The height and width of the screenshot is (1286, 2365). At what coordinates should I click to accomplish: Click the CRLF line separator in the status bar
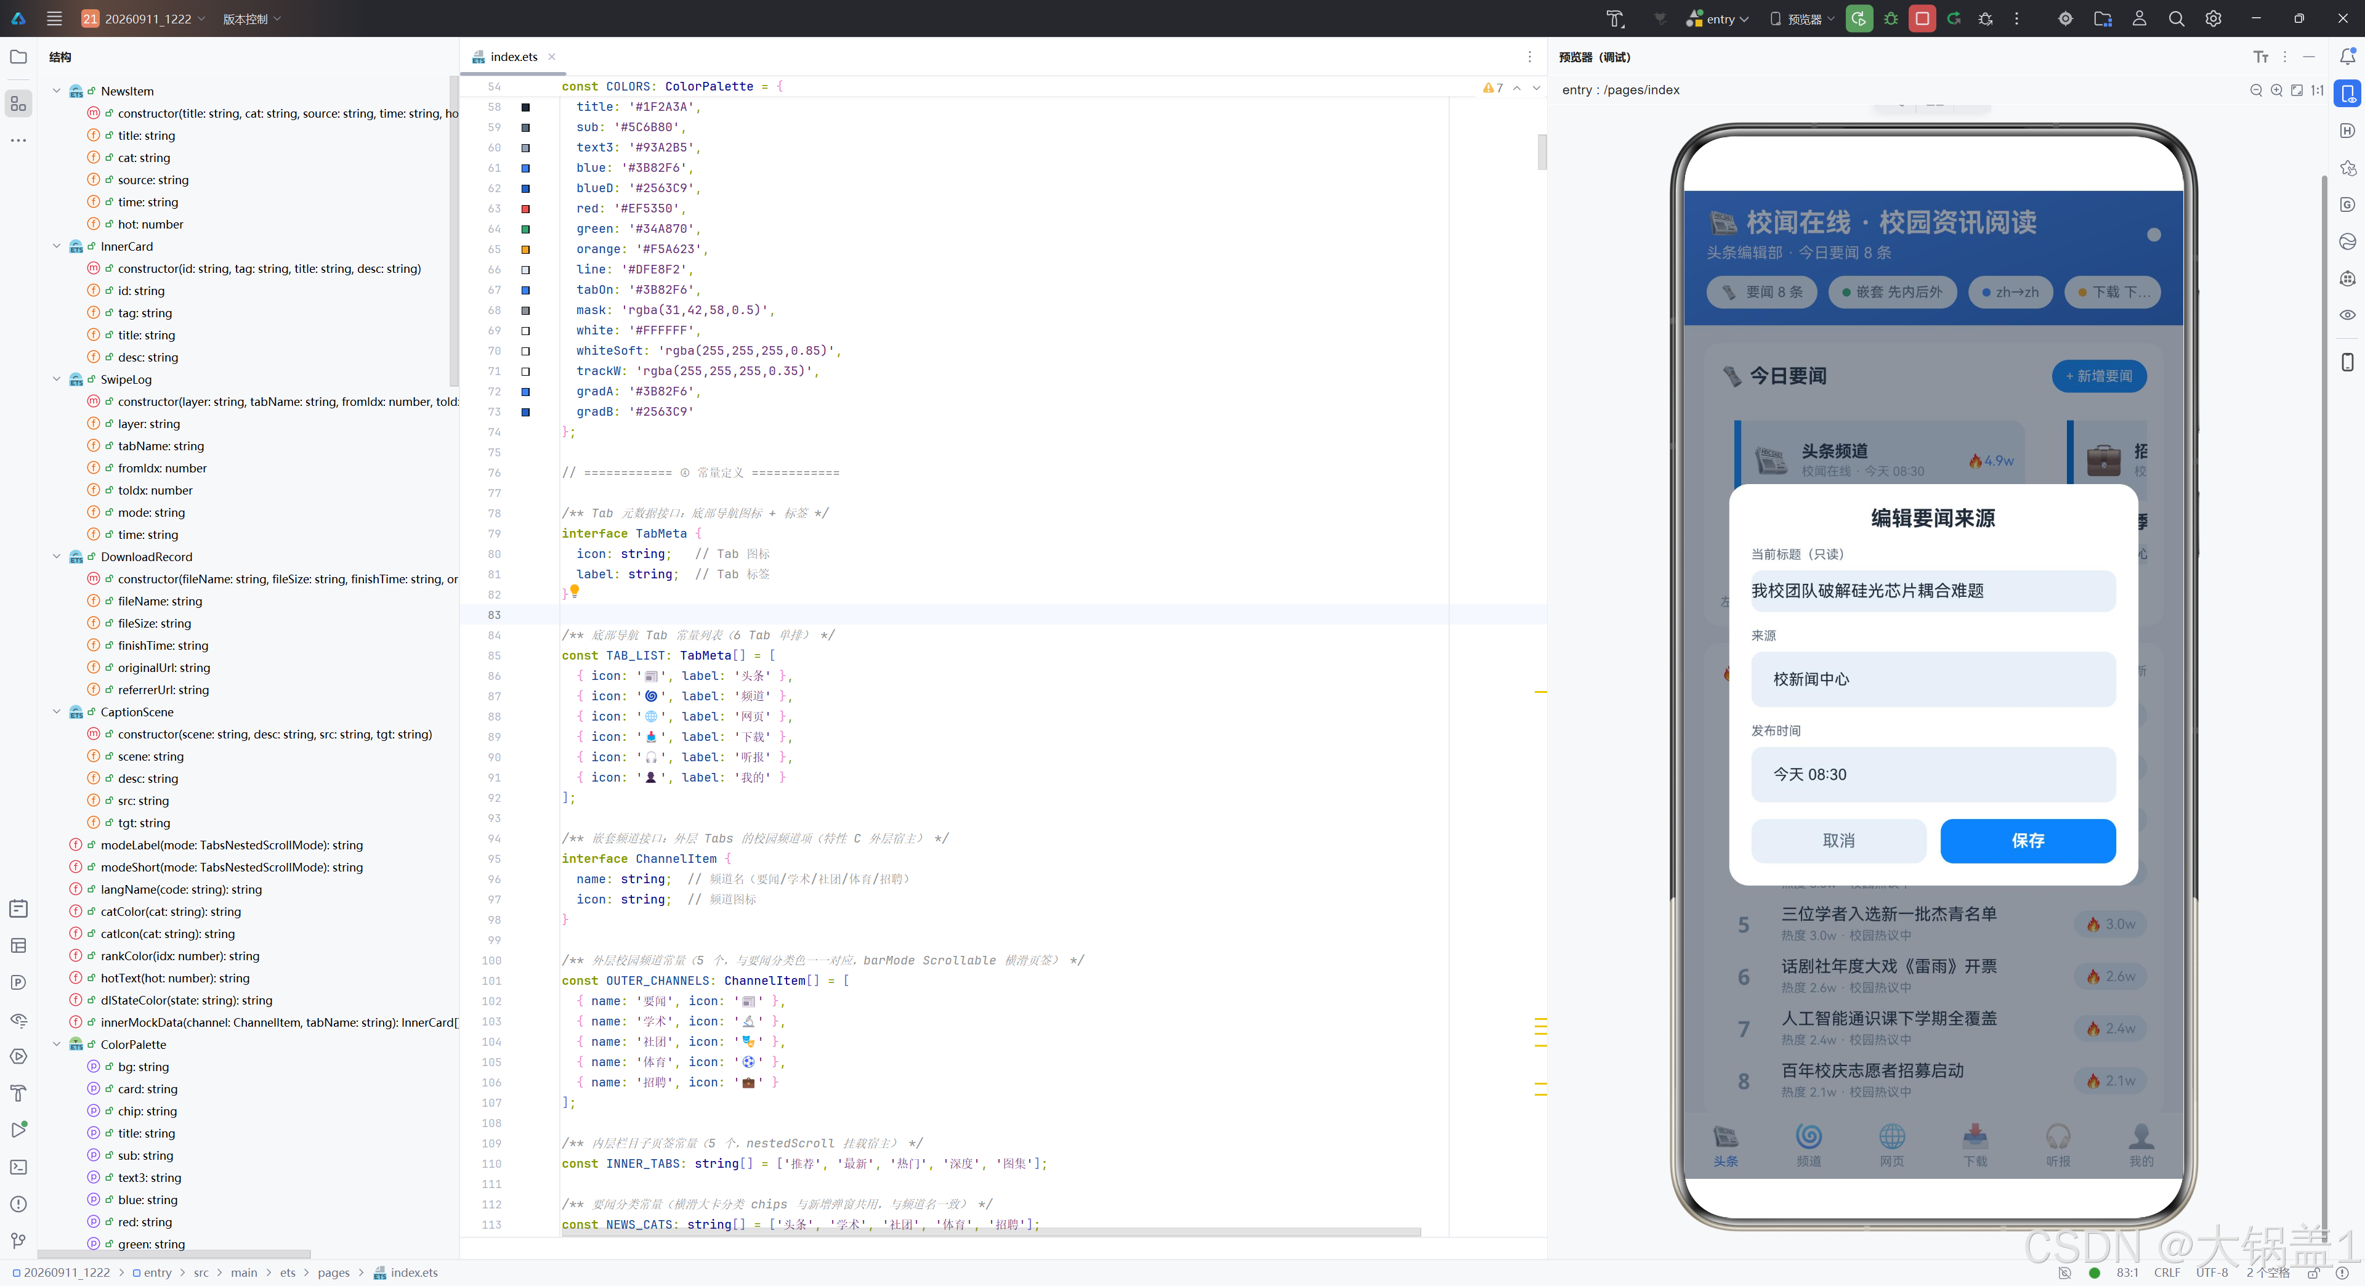[x=2167, y=1272]
